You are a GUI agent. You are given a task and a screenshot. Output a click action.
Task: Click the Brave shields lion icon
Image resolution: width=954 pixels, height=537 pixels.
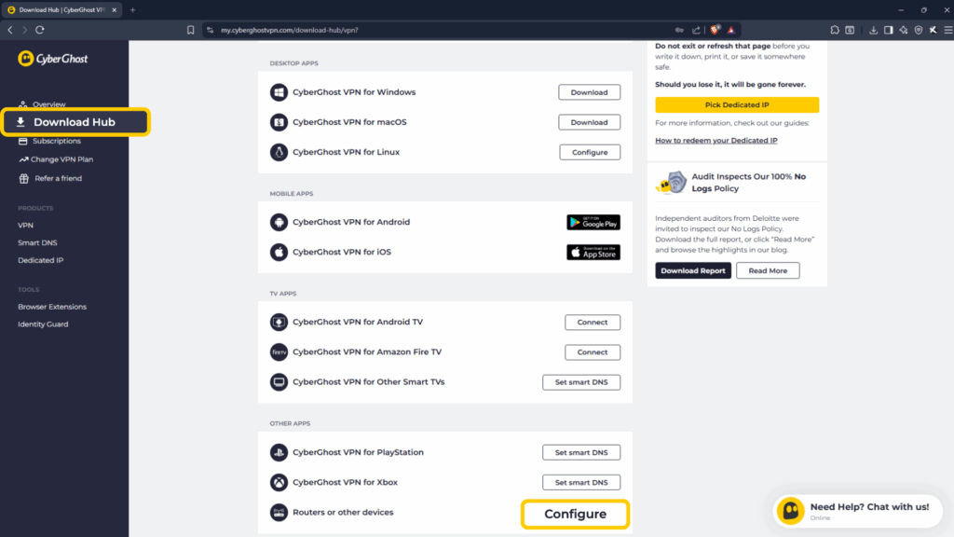click(715, 30)
